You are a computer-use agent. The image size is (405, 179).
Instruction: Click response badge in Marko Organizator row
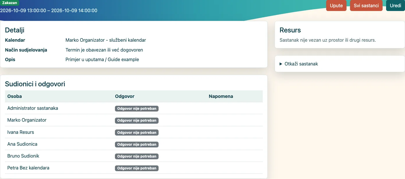[137, 120]
